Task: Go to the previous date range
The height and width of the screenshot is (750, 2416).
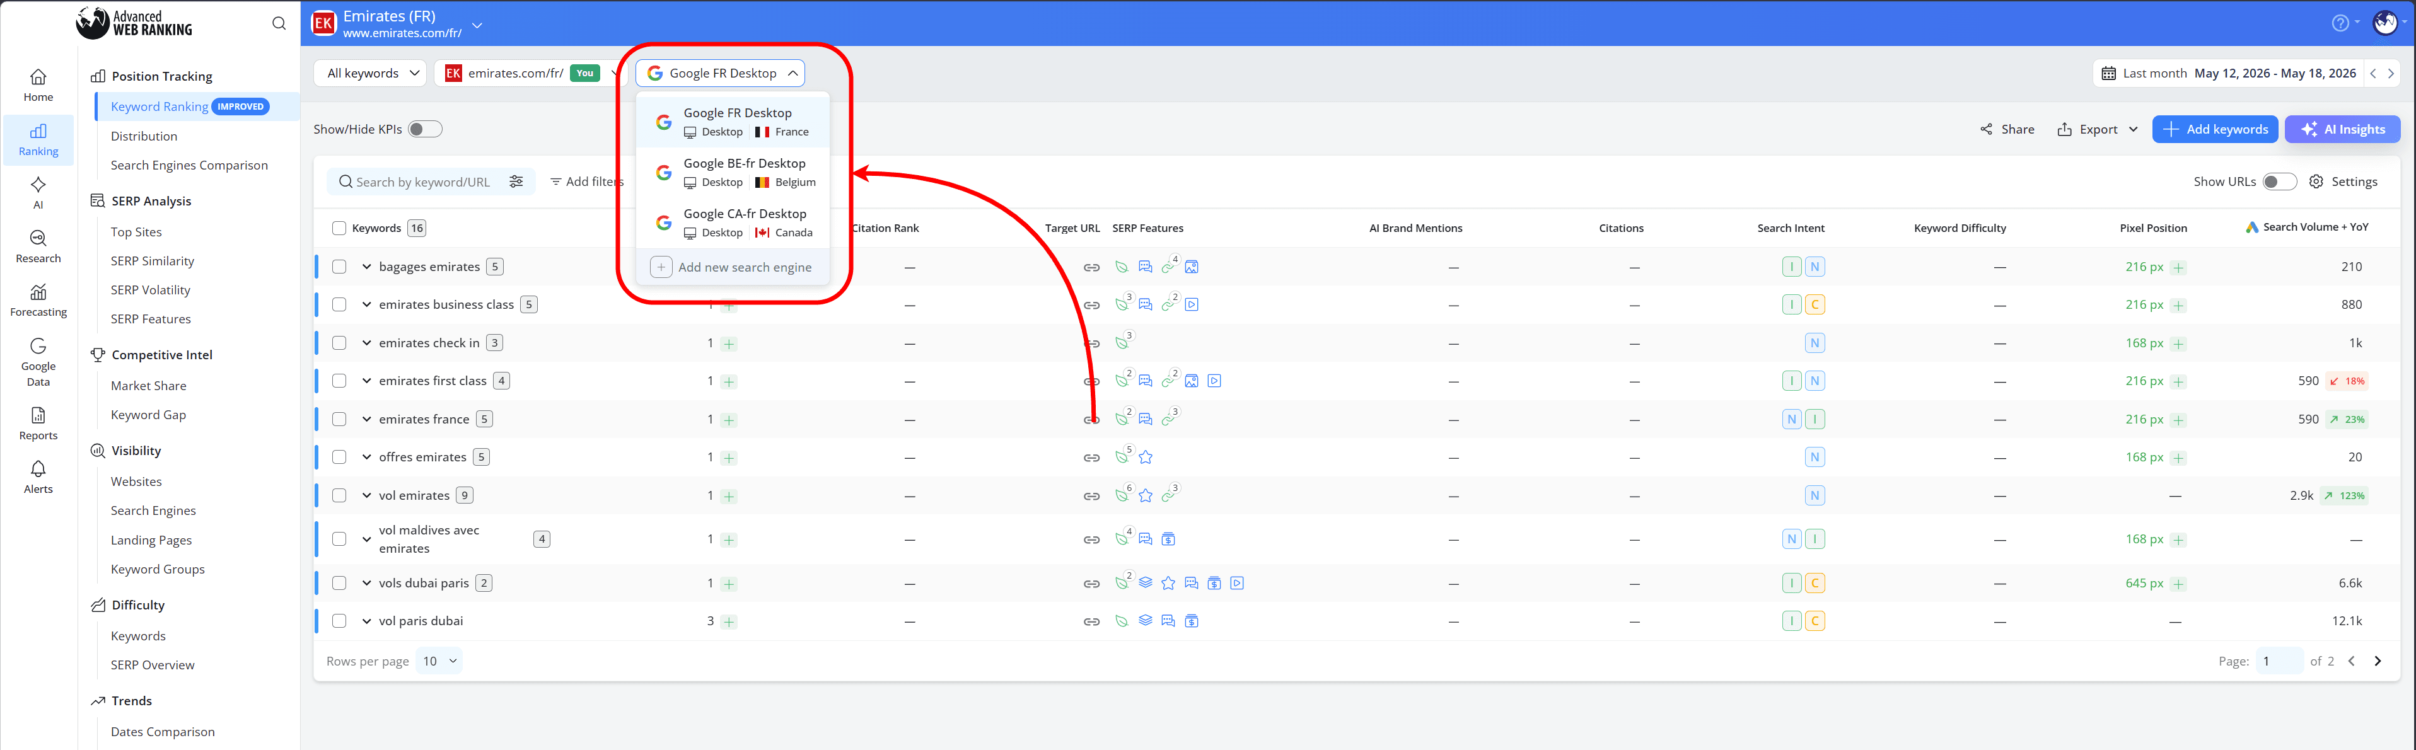Action: tap(2373, 73)
